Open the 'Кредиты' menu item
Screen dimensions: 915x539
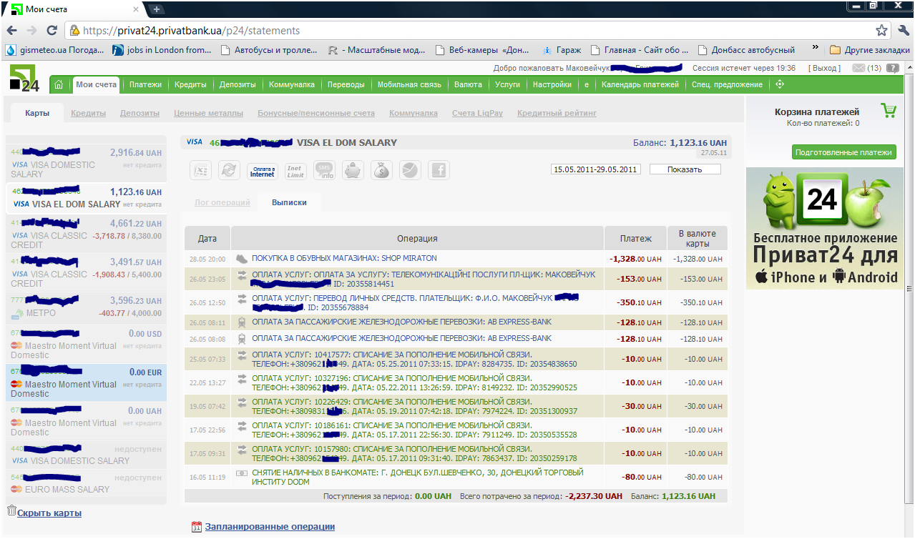(x=190, y=84)
